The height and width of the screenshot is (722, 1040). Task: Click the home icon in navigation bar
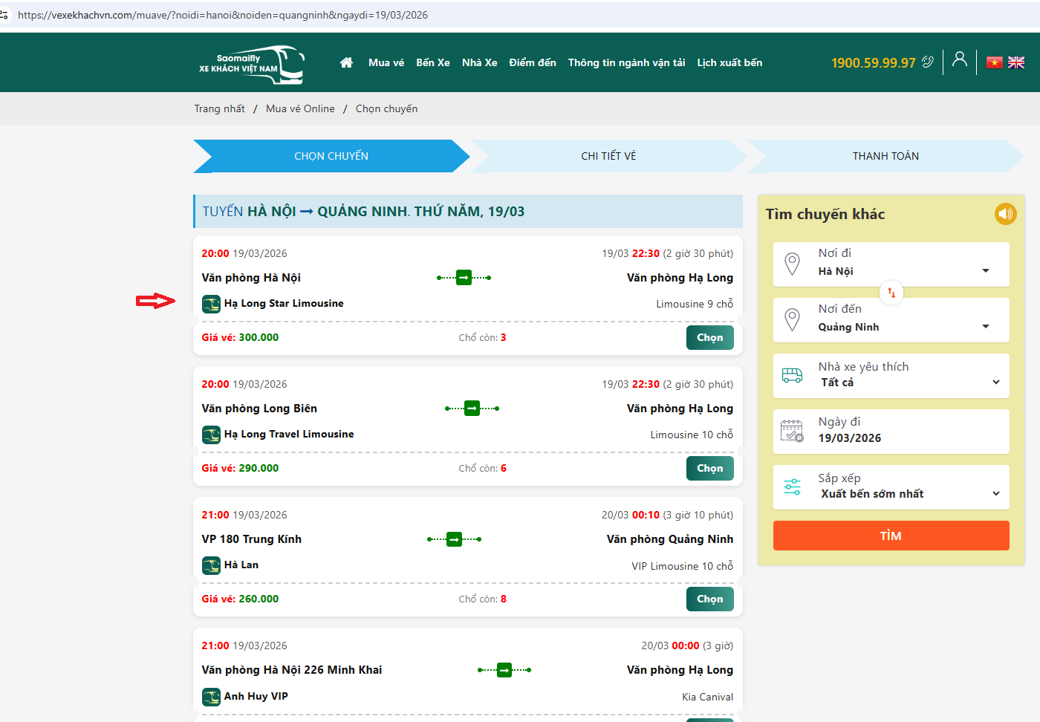tap(346, 63)
